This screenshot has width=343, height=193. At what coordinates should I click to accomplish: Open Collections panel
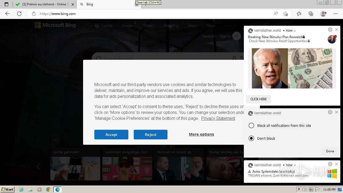click(311, 14)
